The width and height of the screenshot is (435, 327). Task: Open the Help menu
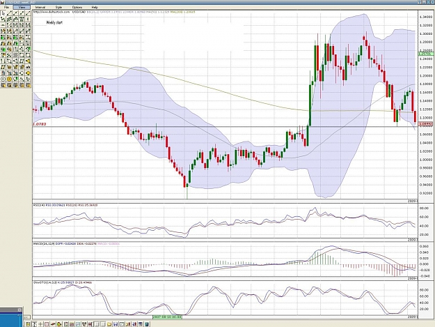pyautogui.click(x=95, y=7)
